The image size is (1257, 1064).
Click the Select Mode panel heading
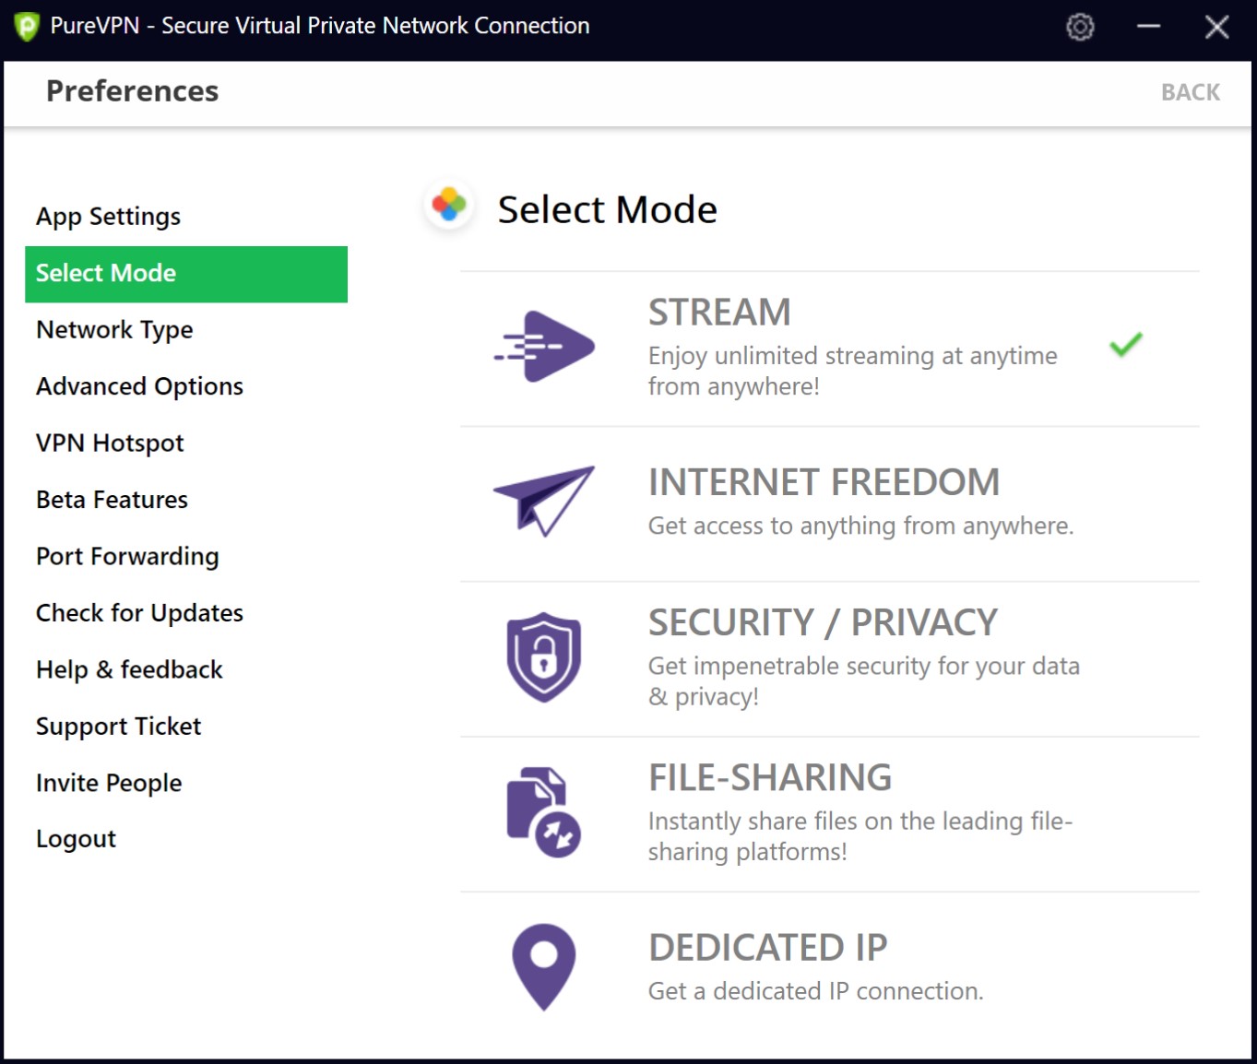607,210
